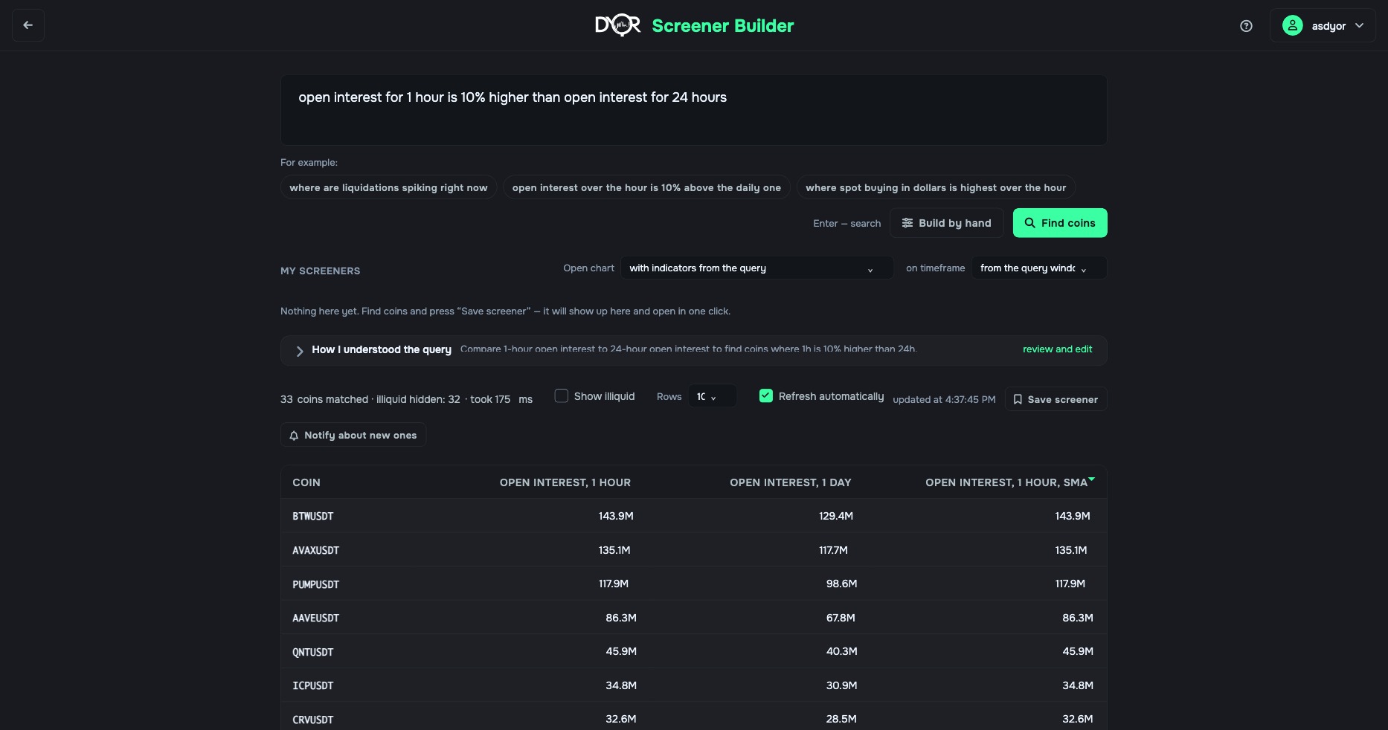This screenshot has height=730, width=1388.
Task: Go back using the arrow icon
Action: point(28,25)
